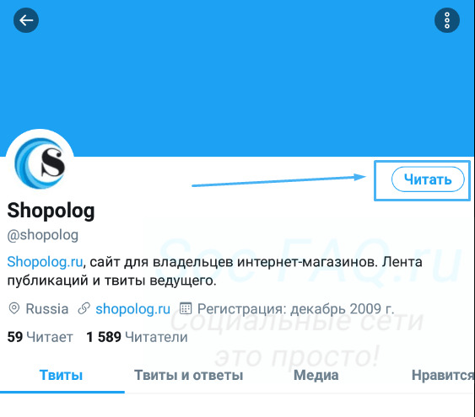The image size is (475, 417).
Task: Go back using the left arrow icon
Action: [x=26, y=20]
